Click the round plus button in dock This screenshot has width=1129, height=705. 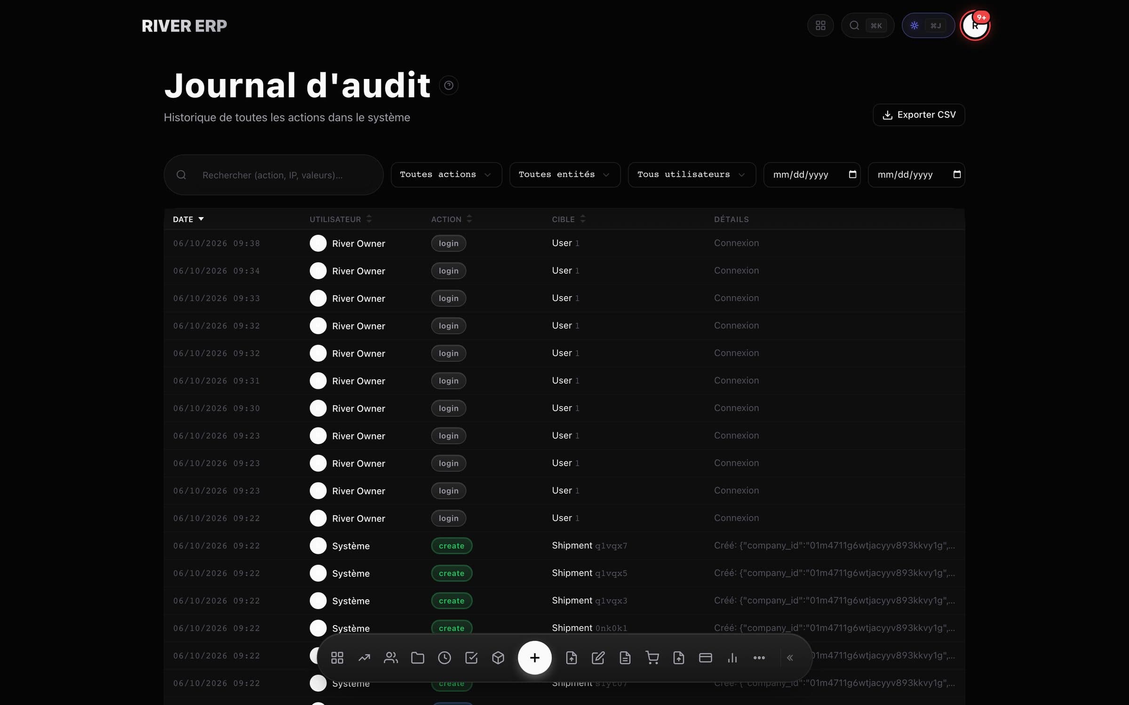[x=534, y=658]
